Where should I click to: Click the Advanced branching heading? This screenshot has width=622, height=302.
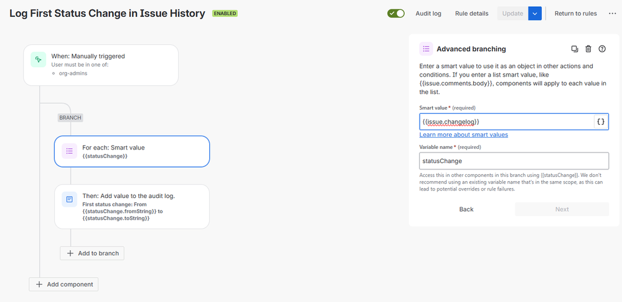coord(471,49)
